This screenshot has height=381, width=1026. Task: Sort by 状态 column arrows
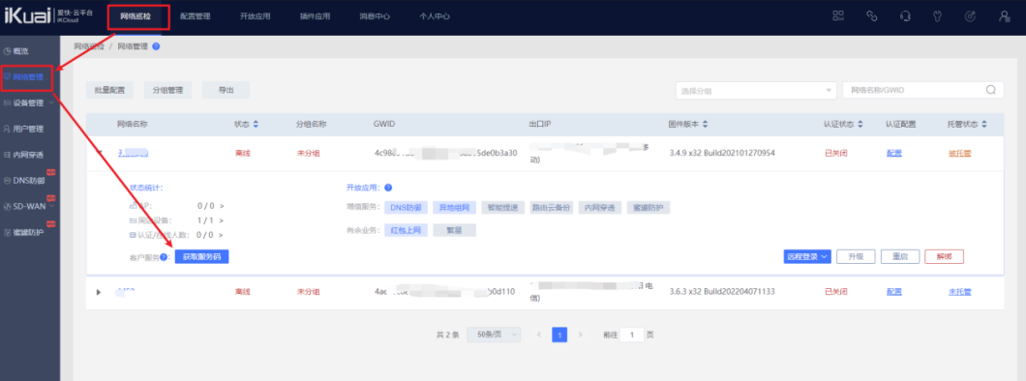(x=256, y=124)
